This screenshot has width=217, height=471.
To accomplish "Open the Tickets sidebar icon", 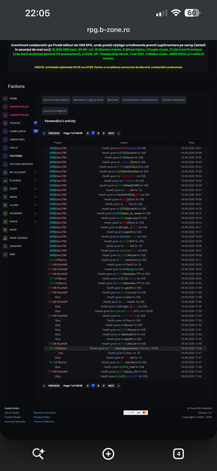I will [5, 123].
